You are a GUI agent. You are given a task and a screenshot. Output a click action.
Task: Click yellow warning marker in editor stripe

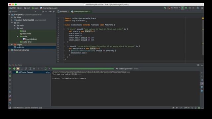click(x=203, y=18)
